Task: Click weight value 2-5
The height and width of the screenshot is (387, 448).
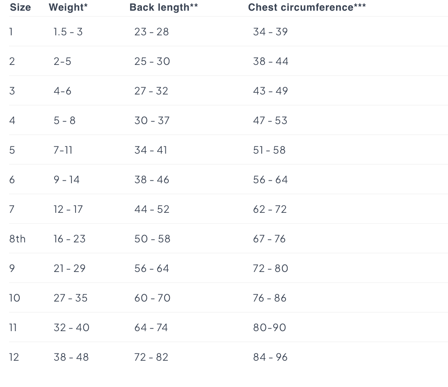Action: click(62, 61)
